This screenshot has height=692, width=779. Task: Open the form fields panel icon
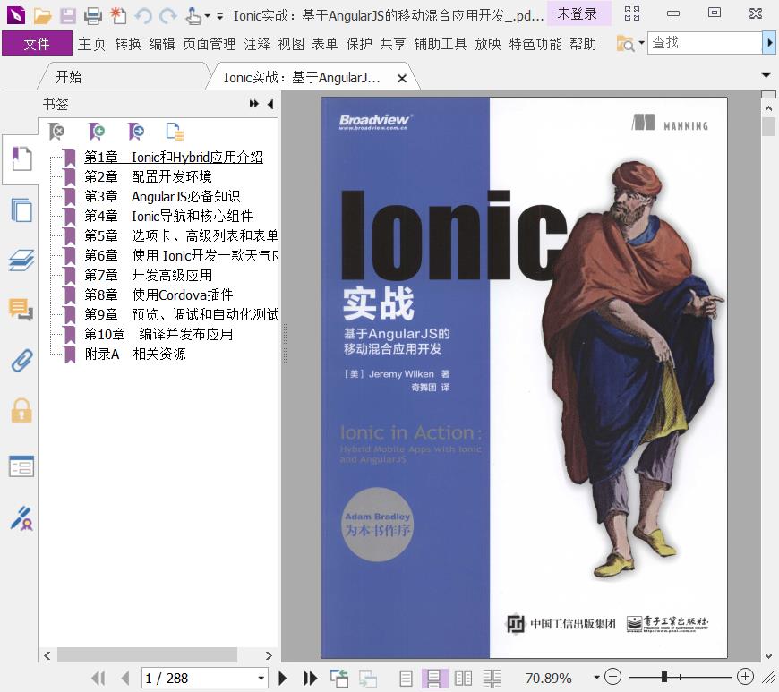pyautogui.click(x=21, y=466)
